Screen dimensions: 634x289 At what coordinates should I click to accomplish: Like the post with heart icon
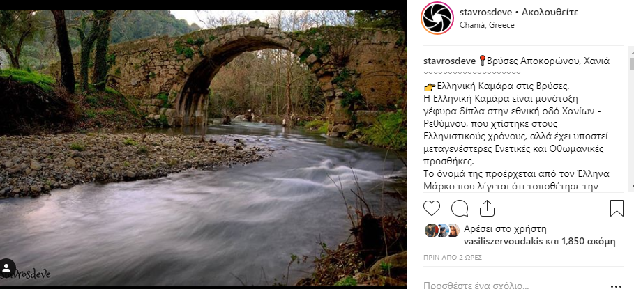point(432,208)
